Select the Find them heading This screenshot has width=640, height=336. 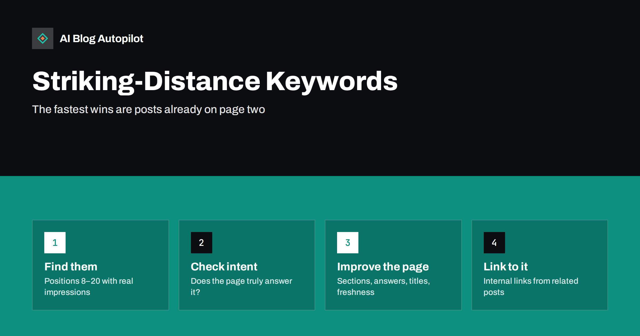click(x=71, y=267)
